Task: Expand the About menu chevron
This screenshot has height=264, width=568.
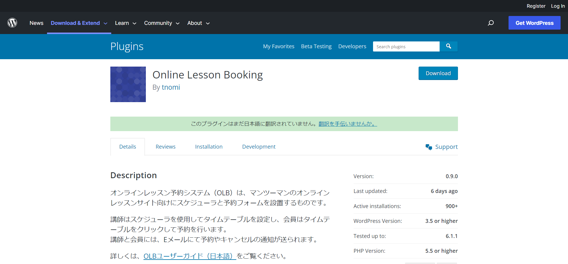Action: point(208,23)
